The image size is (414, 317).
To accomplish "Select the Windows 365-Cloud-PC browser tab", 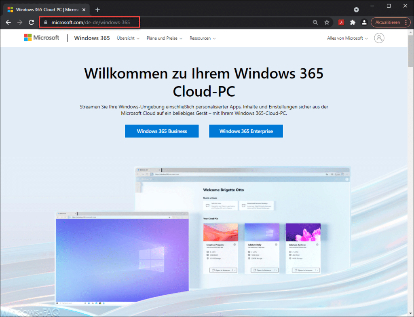I will [x=47, y=10].
